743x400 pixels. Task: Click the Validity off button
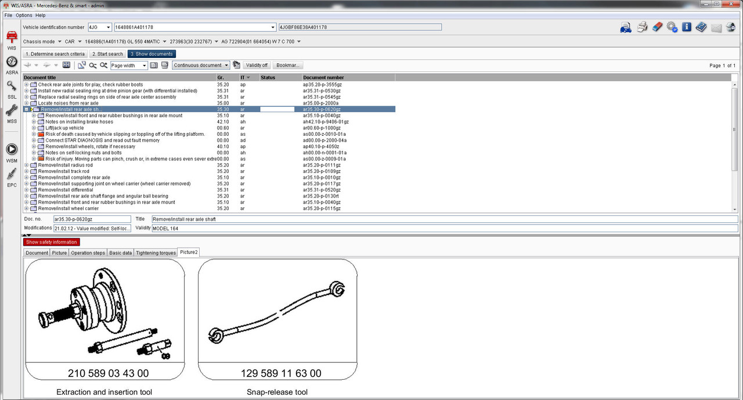tap(256, 65)
